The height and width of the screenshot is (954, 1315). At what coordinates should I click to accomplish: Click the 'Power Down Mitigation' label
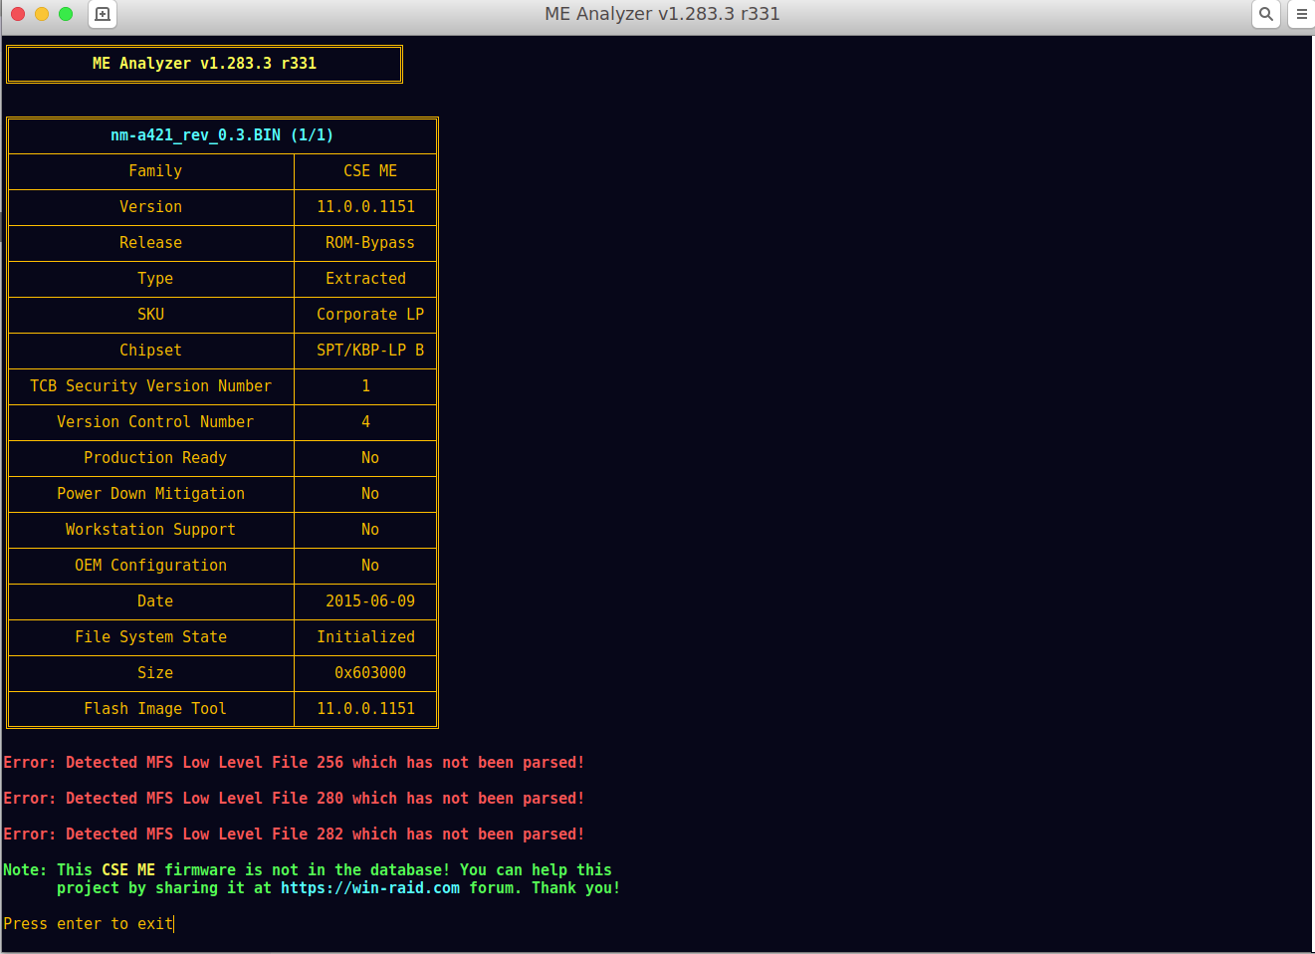pos(150,494)
